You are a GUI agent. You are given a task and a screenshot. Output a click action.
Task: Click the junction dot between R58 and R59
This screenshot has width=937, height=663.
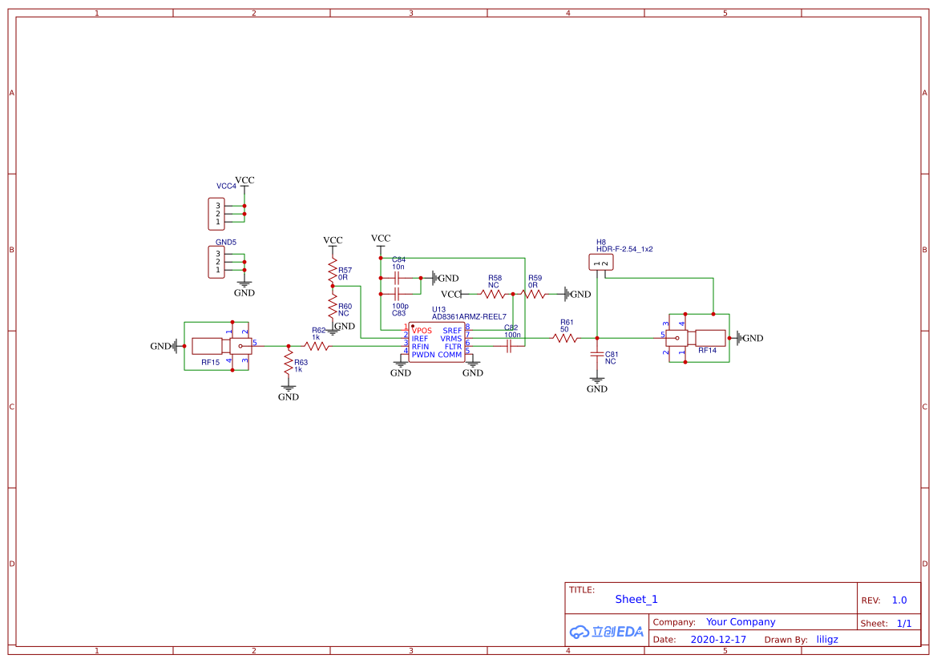(513, 294)
